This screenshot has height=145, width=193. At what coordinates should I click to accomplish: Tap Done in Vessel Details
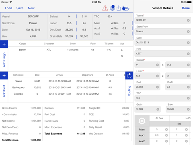pos(186,8)
